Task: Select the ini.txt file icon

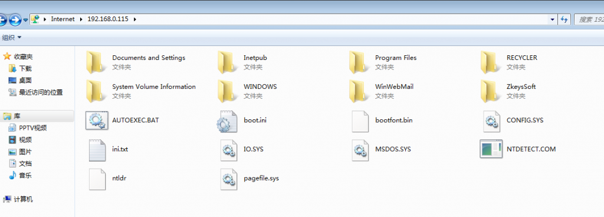Action: [x=97, y=149]
